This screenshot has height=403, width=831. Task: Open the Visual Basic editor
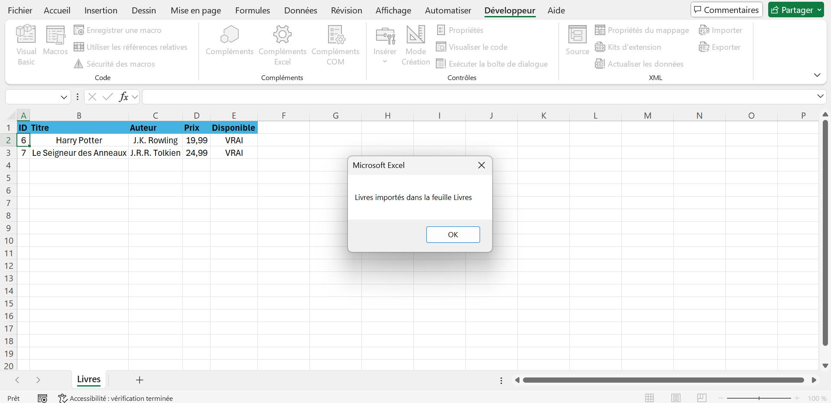tap(26, 45)
